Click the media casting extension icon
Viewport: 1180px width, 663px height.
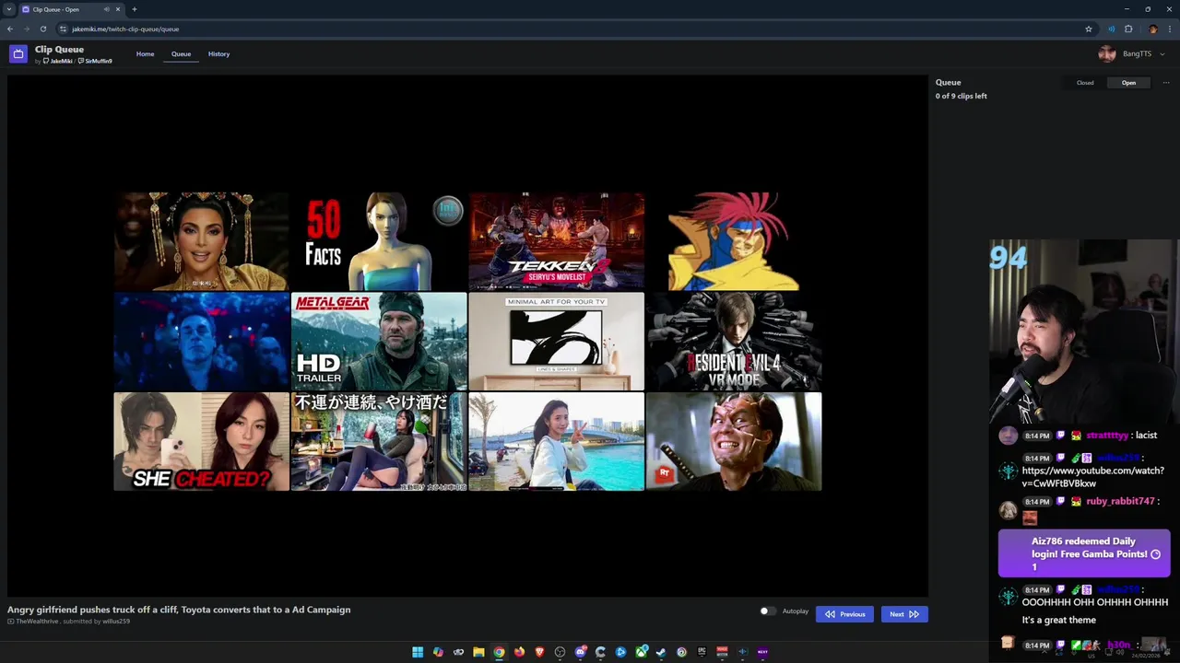pos(1111,29)
